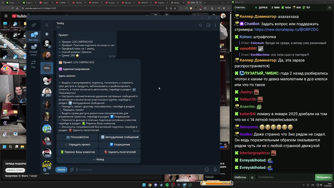Open the donatepay link in chat
Screen dimensions: 334x188
(286, 30)
